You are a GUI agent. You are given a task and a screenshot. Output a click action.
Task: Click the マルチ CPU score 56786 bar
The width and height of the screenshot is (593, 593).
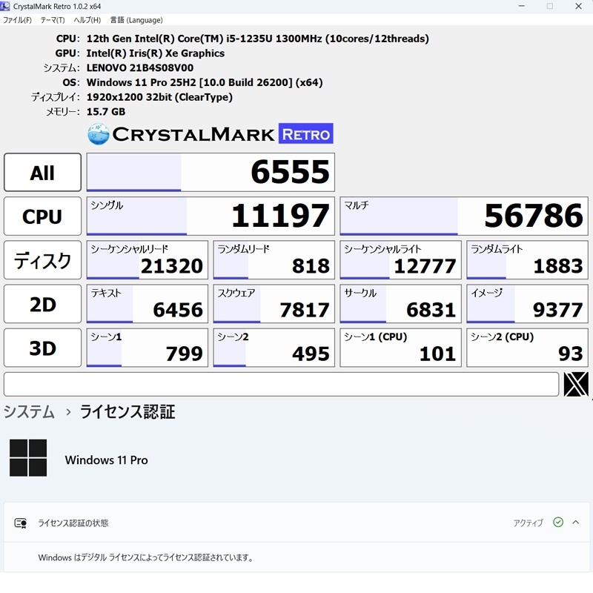pyautogui.click(x=464, y=216)
